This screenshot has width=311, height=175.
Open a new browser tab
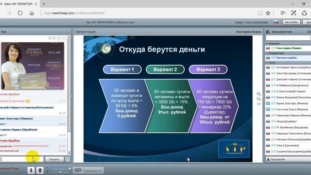[x=44, y=4]
